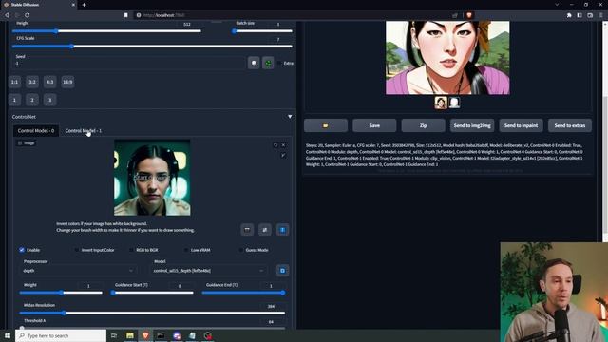The height and width of the screenshot is (342, 608).
Task: Click Send to extras button
Action: click(x=570, y=125)
